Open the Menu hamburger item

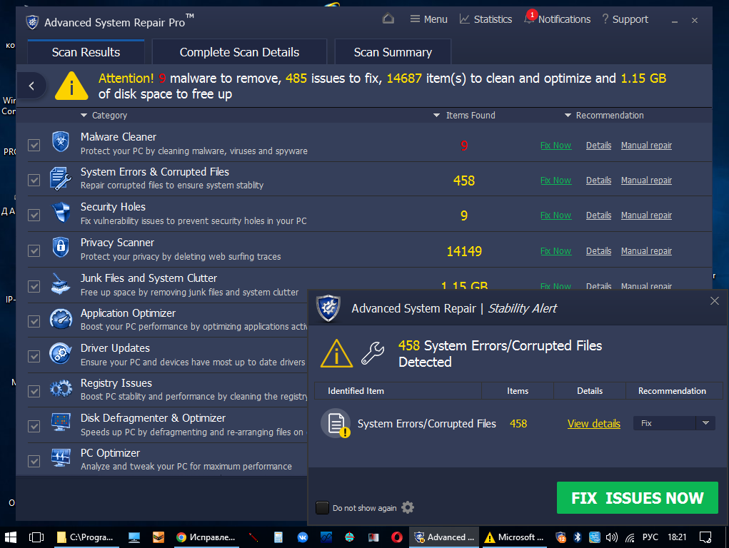[428, 19]
